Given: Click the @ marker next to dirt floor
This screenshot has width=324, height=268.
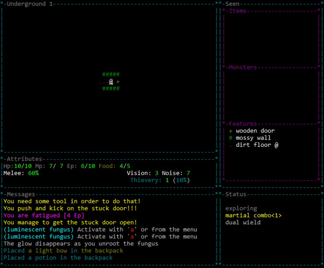Looking at the screenshot, I should [276, 145].
